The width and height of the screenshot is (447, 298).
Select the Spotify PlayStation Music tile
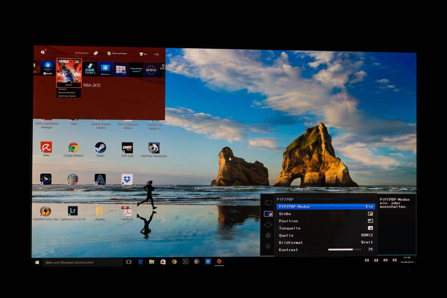tap(47, 68)
